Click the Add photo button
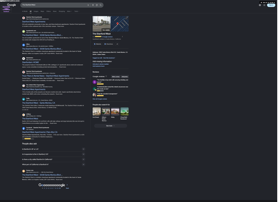 [x=125, y=77]
